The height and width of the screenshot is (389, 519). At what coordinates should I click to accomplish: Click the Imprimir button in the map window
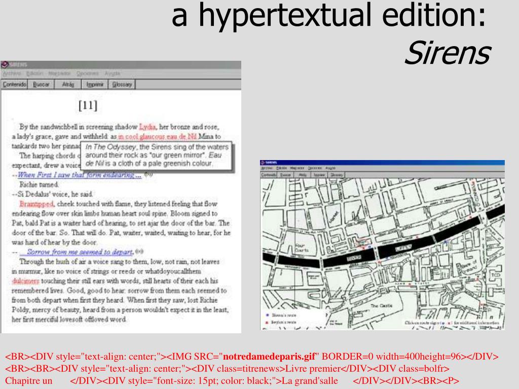click(319, 175)
